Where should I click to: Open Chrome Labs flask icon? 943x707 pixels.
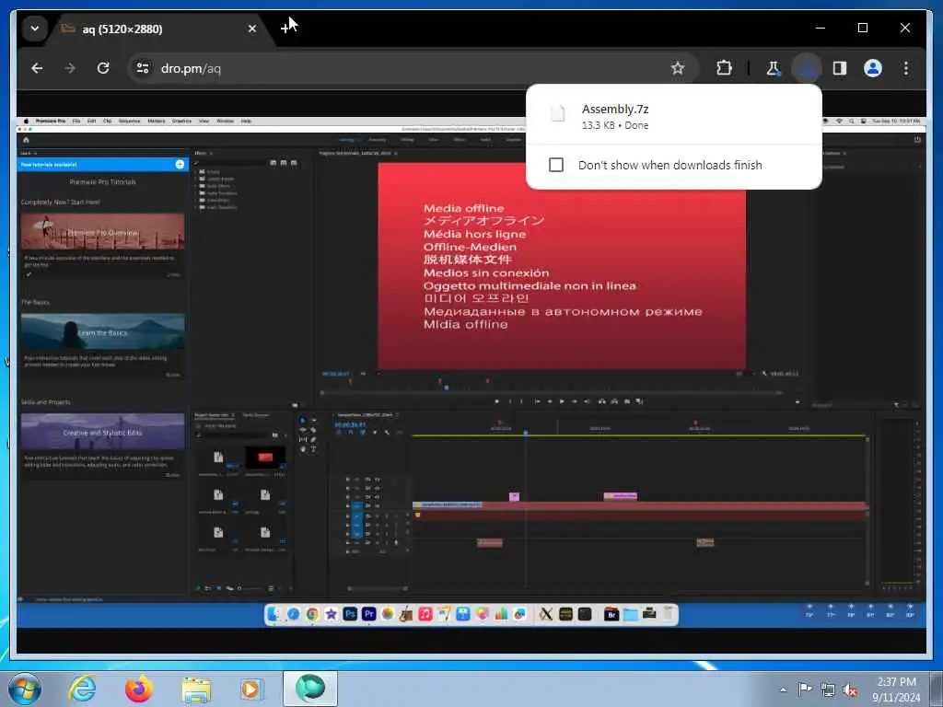774,68
